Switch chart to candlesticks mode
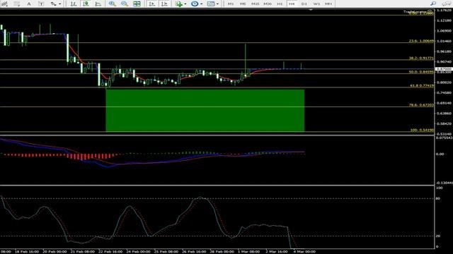453x254 pixels. (86, 4)
